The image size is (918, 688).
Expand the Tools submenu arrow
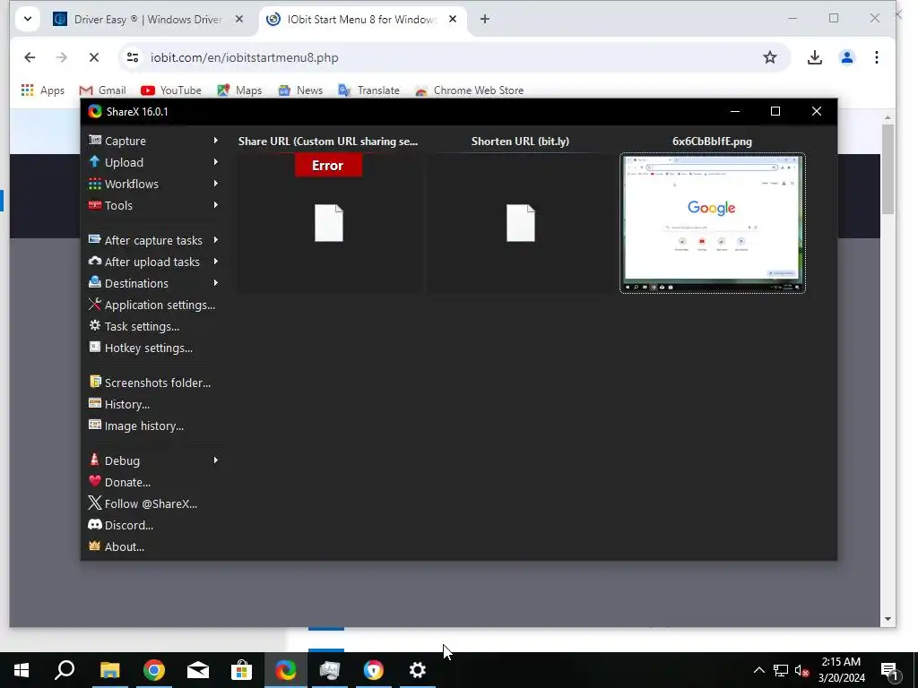(x=216, y=205)
